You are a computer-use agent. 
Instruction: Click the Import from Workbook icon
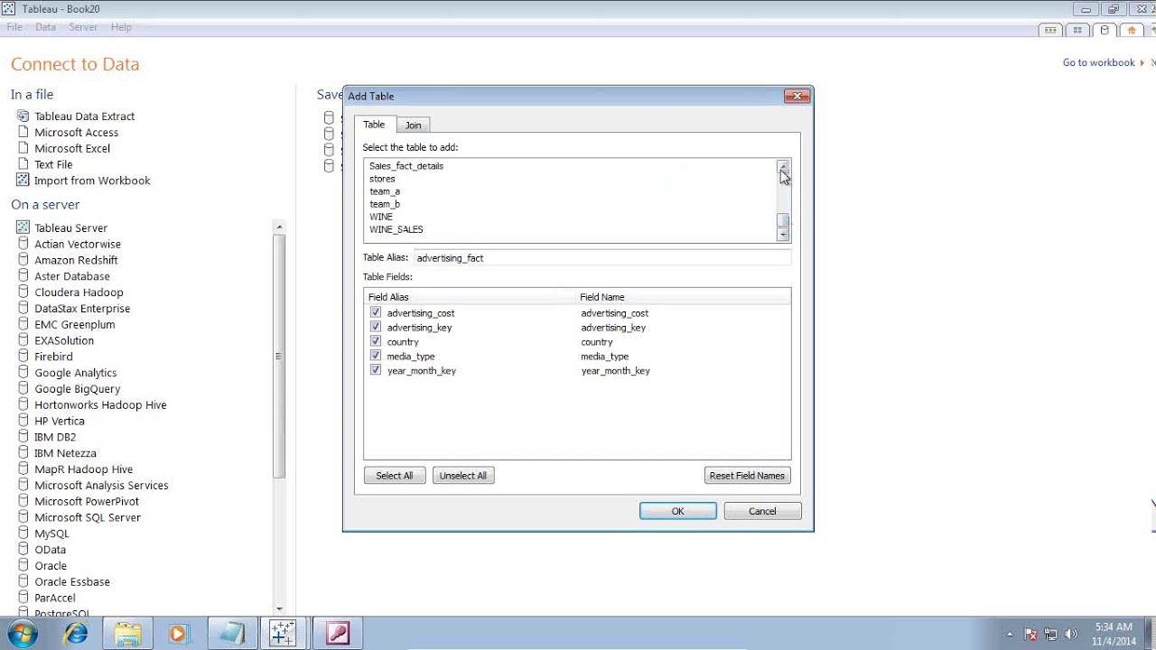point(23,180)
